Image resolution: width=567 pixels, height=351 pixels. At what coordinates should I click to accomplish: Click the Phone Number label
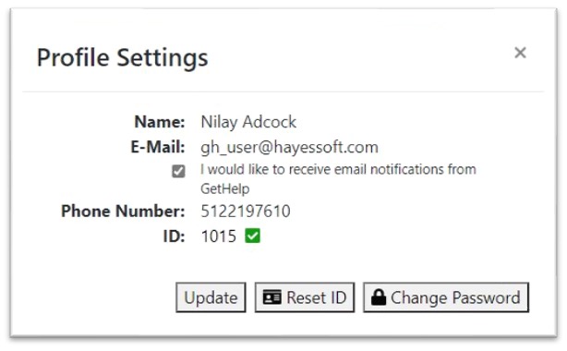[123, 211]
